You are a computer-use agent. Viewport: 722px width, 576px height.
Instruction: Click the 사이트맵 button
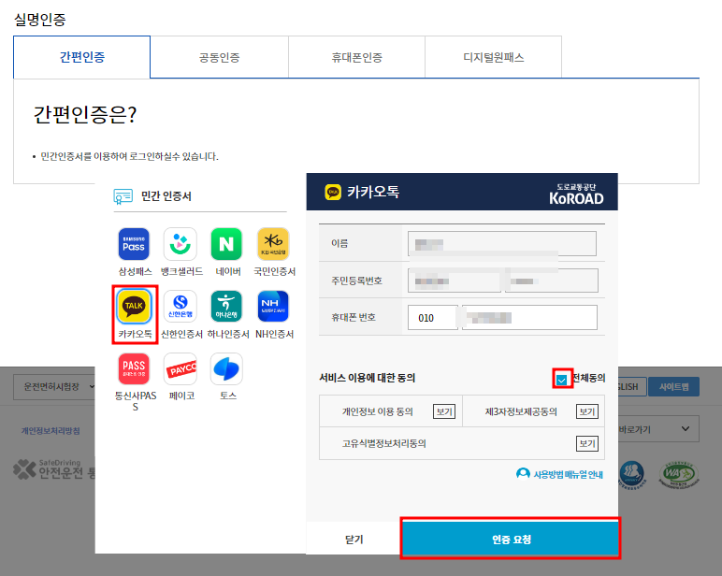[x=673, y=387]
